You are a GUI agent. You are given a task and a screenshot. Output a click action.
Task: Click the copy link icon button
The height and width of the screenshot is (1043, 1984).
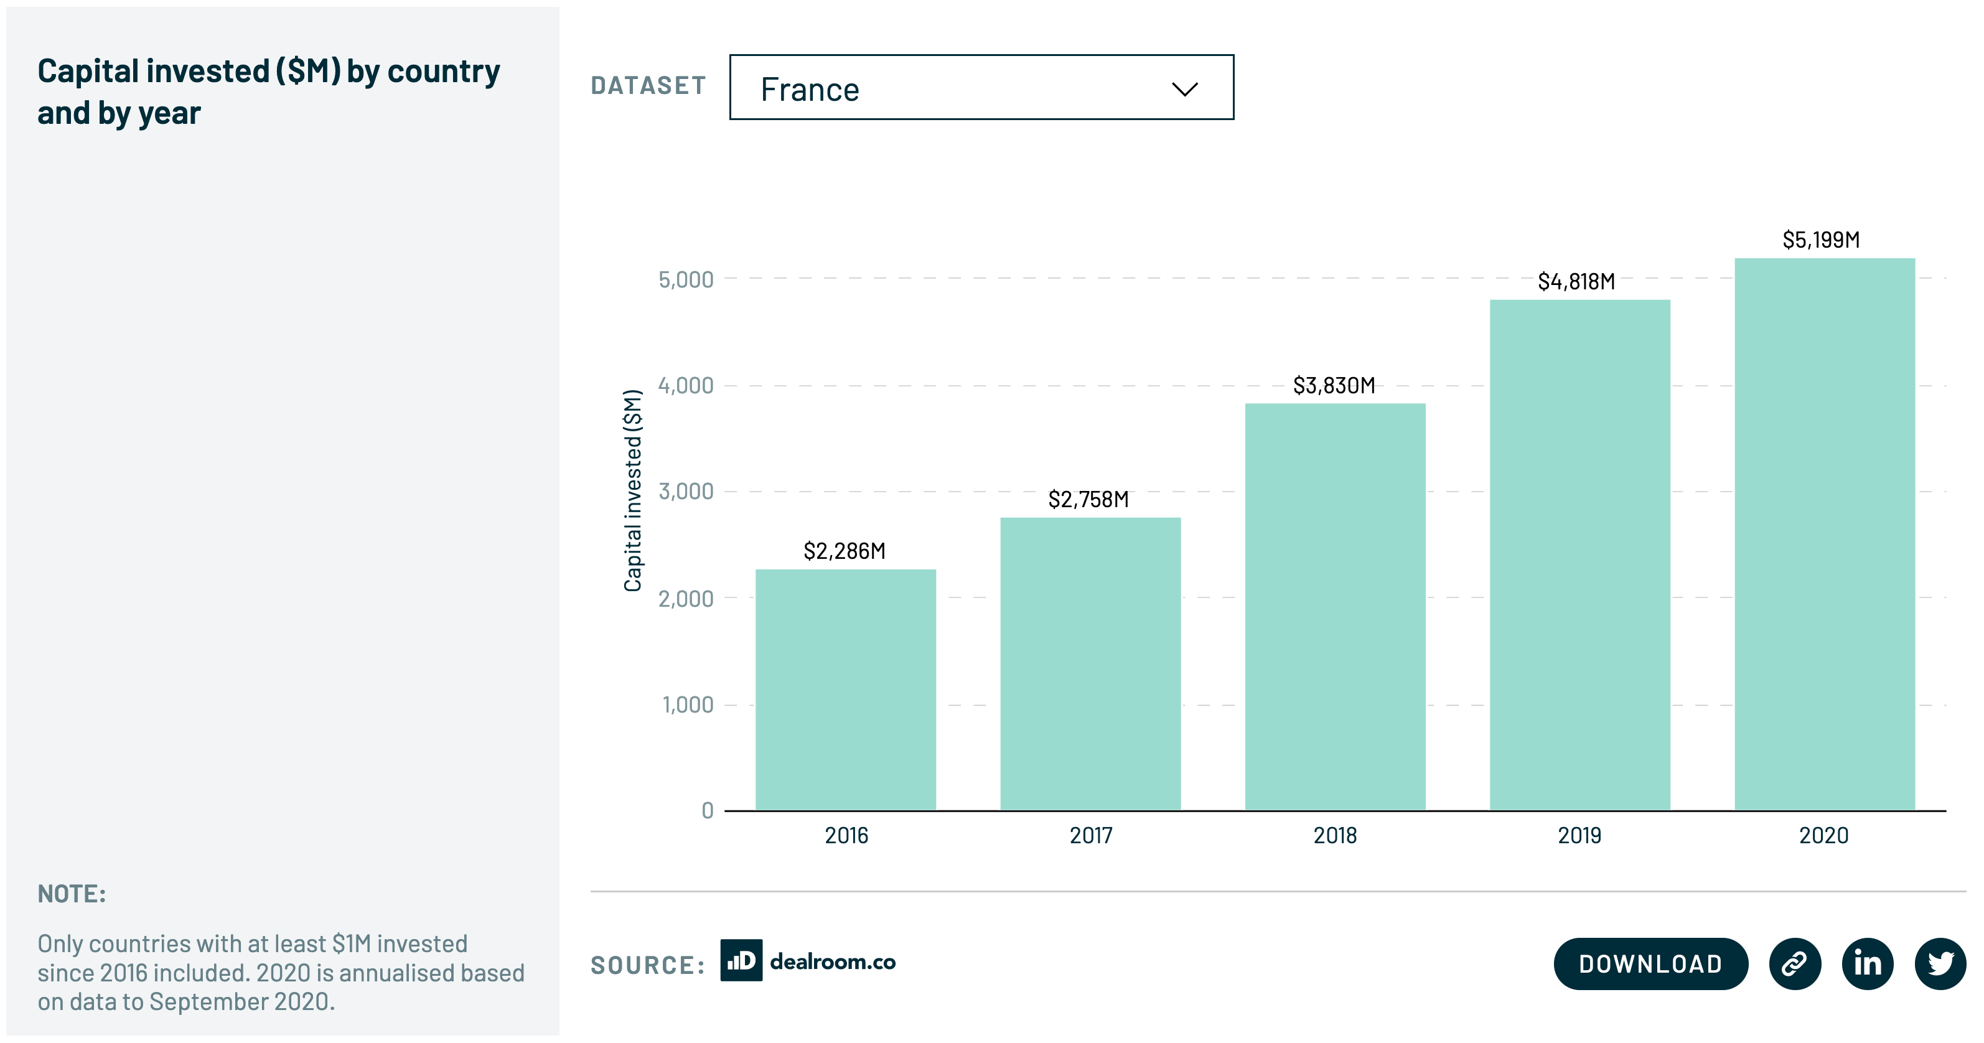tap(1795, 964)
